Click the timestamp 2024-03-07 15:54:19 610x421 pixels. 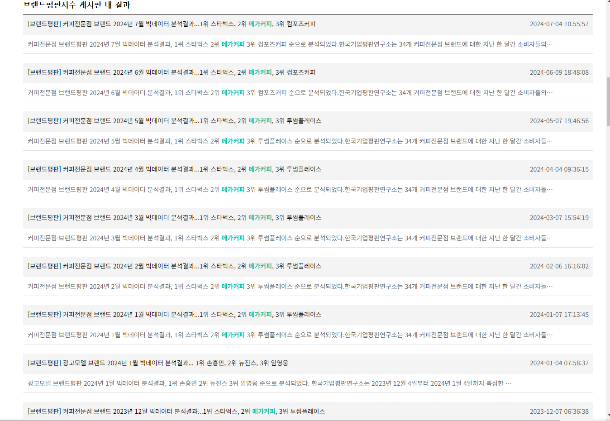[x=559, y=218]
